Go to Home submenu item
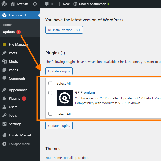Viewport: 161px width, 161px height. click(x=7, y=25)
